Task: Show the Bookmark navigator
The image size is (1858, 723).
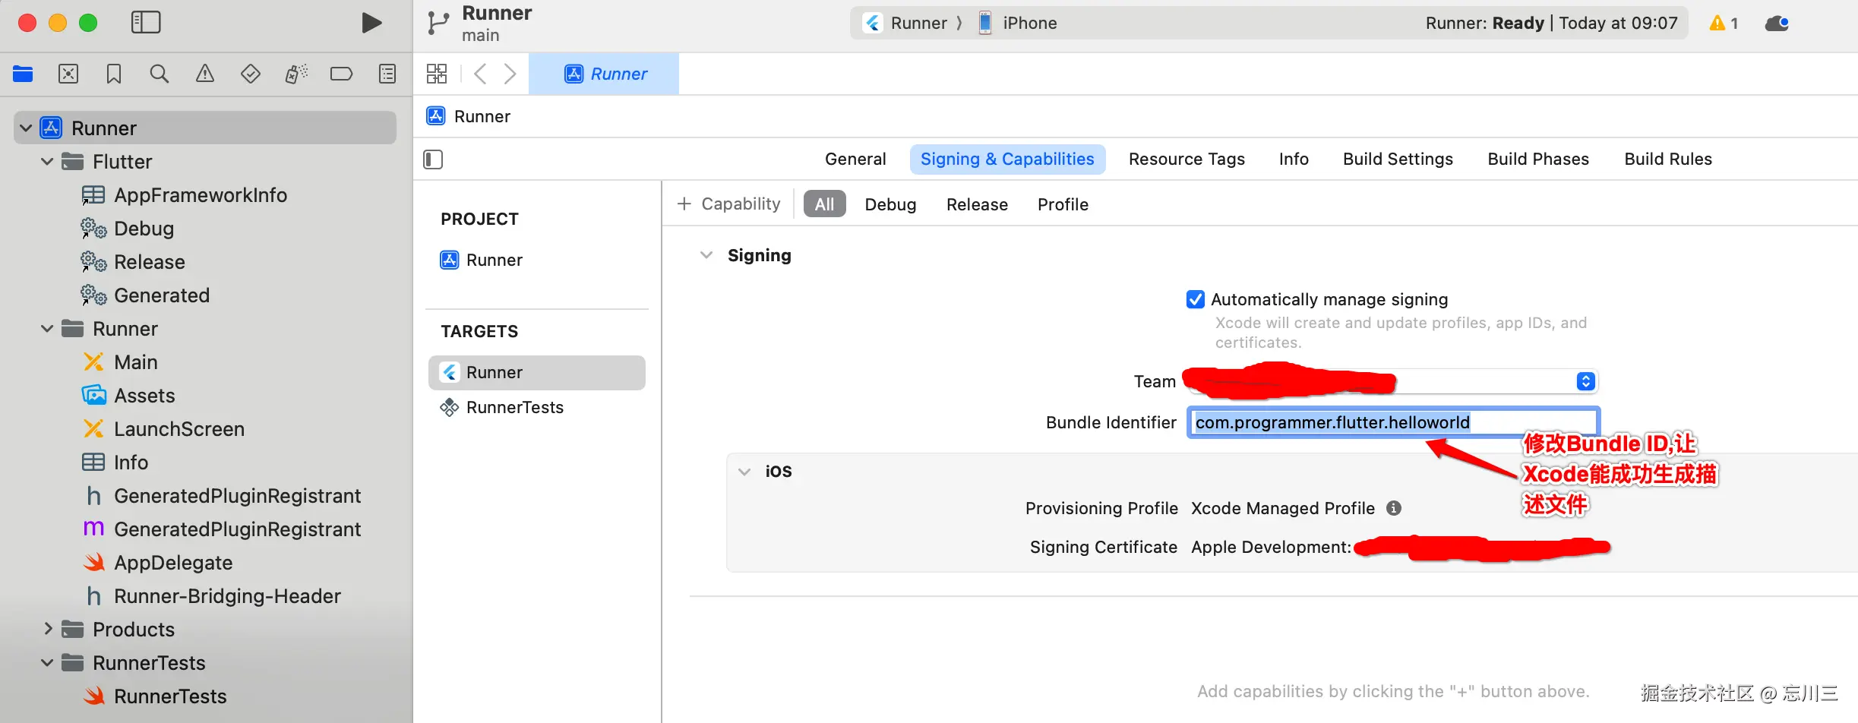Action: click(x=114, y=74)
